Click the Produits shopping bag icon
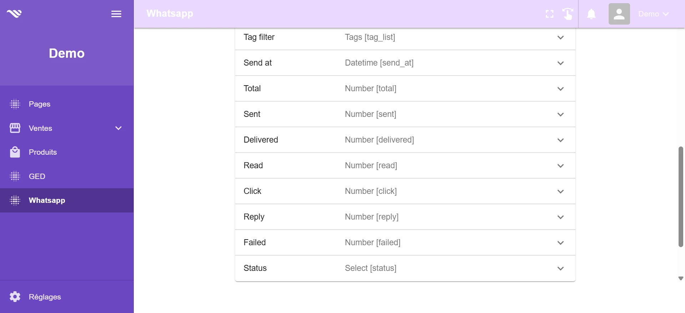The image size is (685, 313). [15, 152]
